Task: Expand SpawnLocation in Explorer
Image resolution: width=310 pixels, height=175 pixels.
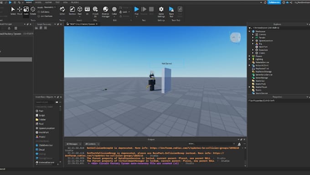Action: [253, 41]
